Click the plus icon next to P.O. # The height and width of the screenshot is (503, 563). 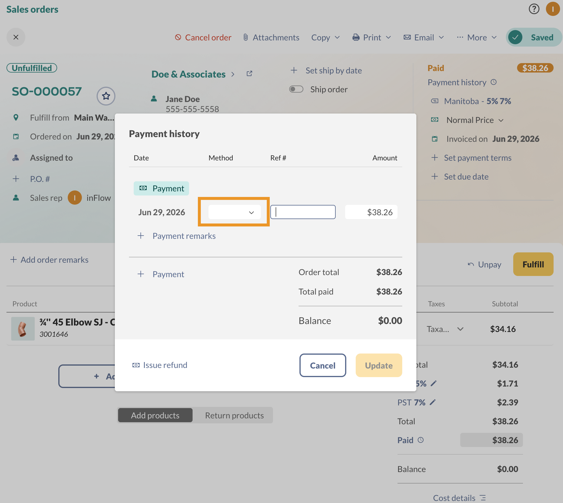tap(16, 179)
